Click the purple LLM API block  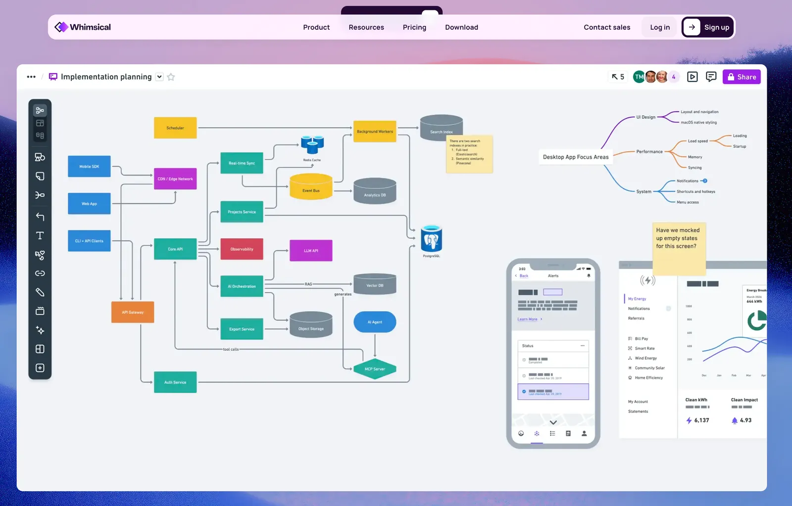point(311,251)
